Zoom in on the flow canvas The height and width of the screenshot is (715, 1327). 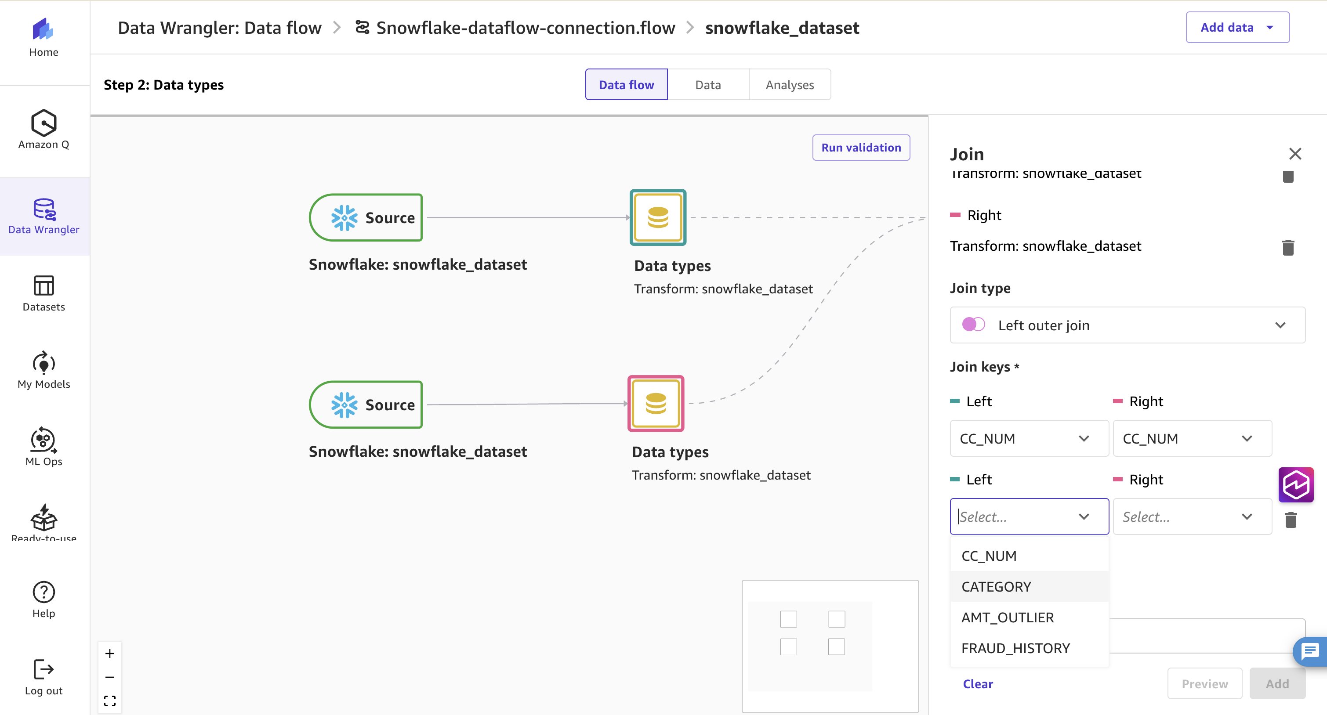[x=110, y=654]
